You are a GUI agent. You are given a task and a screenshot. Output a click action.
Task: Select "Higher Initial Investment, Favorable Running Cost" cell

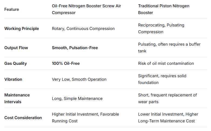tap(85, 118)
